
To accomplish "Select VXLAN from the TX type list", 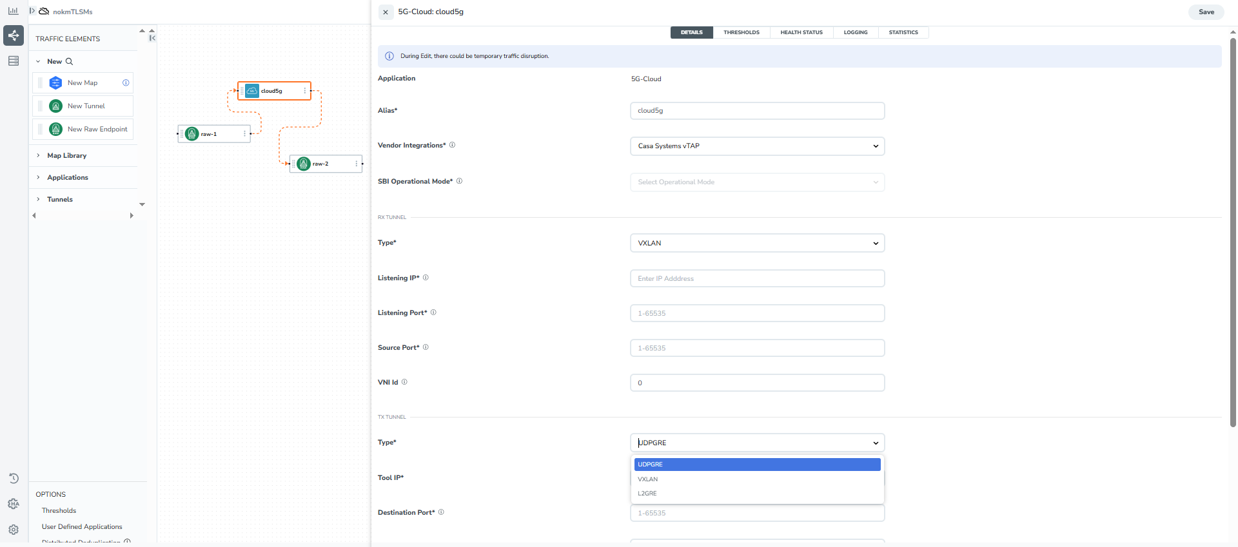I will pos(648,479).
